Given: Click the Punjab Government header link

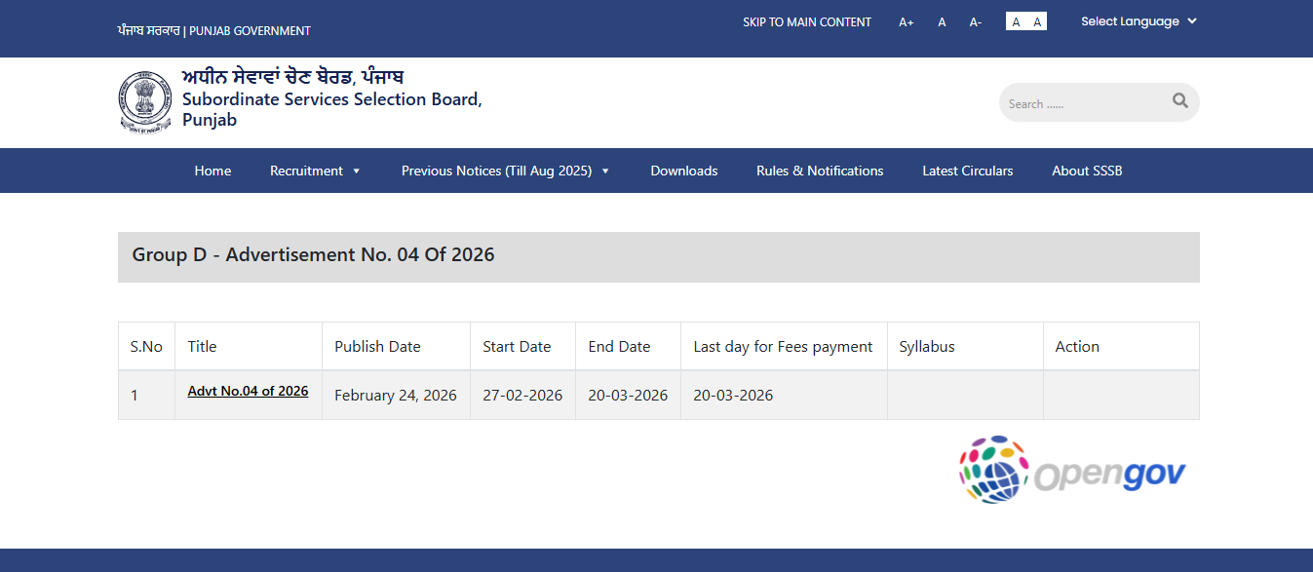Looking at the screenshot, I should point(212,30).
